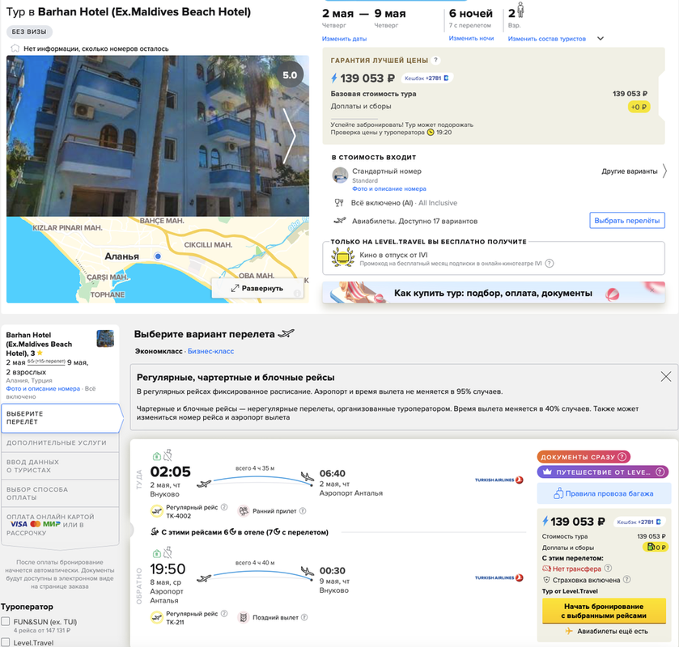This screenshot has width=679, height=647.
Task: Select the Выберите перелёт step
Action: pyautogui.click(x=61, y=418)
